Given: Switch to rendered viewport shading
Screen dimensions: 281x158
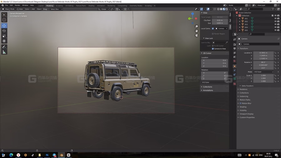Looking at the screenshot, I should [x=227, y=9].
